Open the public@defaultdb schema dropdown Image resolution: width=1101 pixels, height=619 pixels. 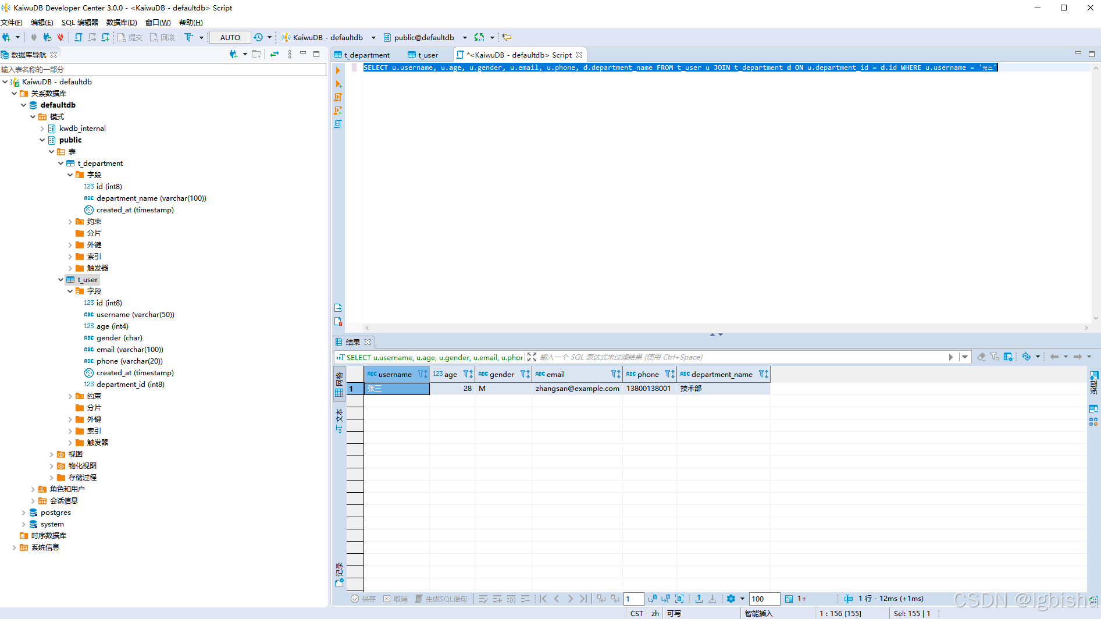[465, 38]
